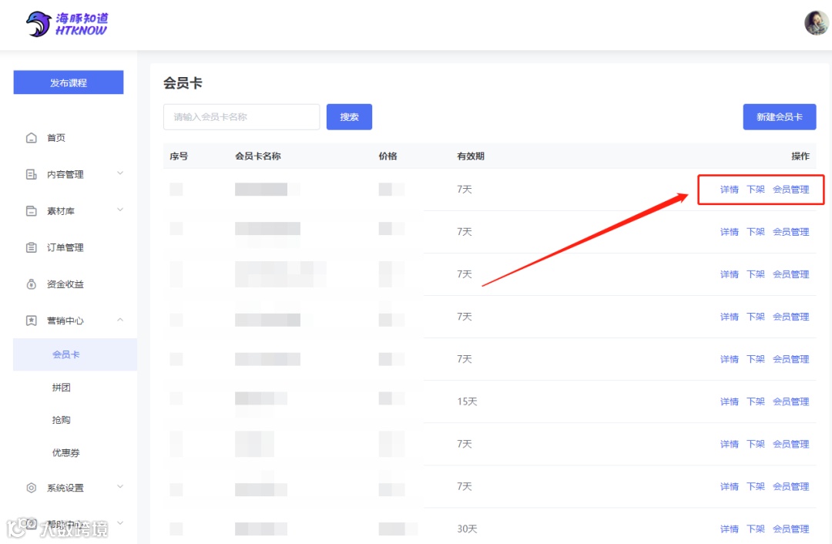832x544 pixels.
Task: Click 下架 in the first card row
Action: (x=756, y=190)
